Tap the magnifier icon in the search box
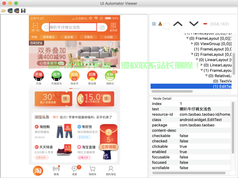The height and width of the screenshot is (178, 238). [46, 27]
